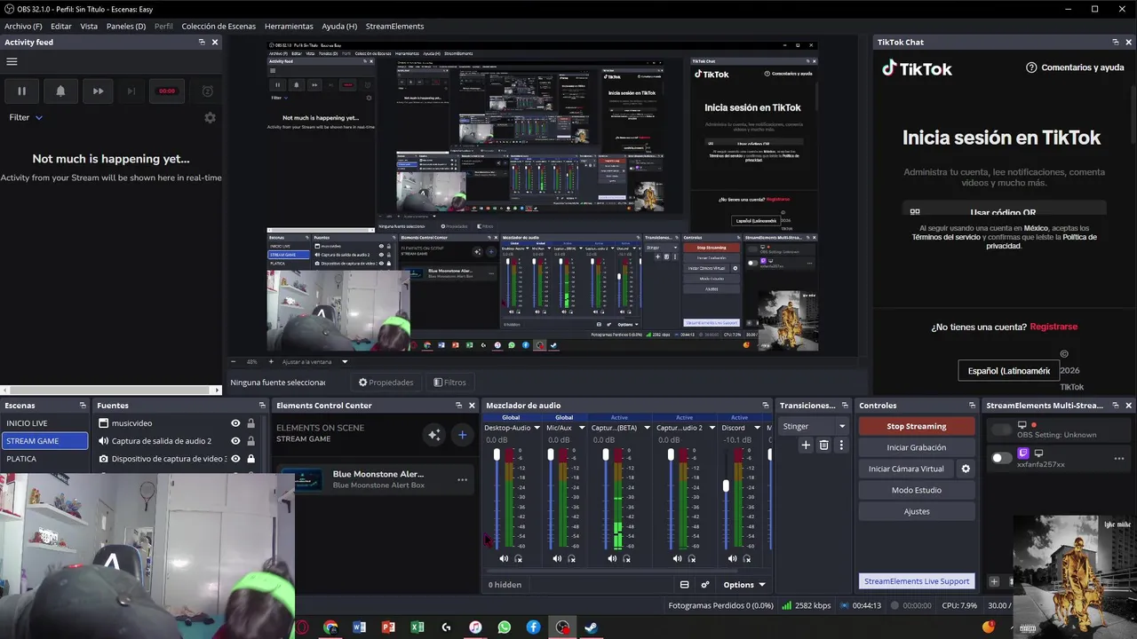Toggle mixer layout icon
1137x639 pixels.
684,585
